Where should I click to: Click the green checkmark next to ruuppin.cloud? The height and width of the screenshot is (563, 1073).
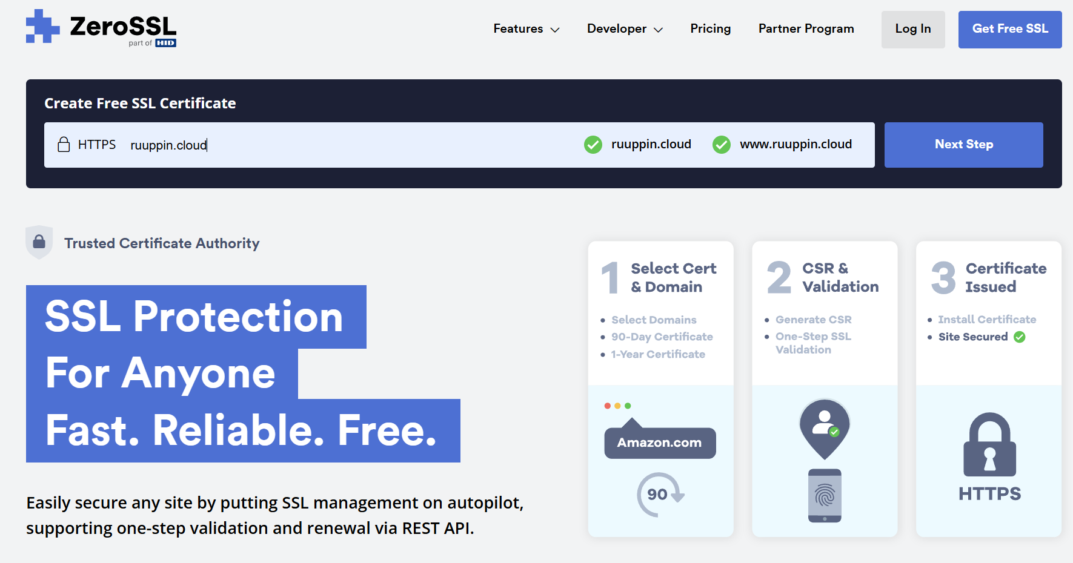coord(593,145)
